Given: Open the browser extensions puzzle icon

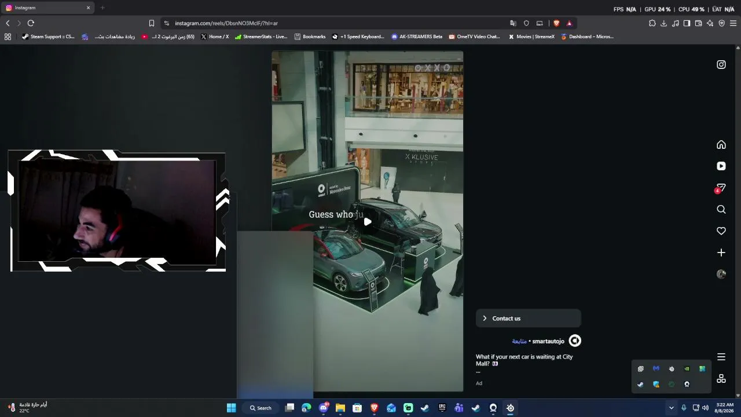Looking at the screenshot, I should click(652, 23).
